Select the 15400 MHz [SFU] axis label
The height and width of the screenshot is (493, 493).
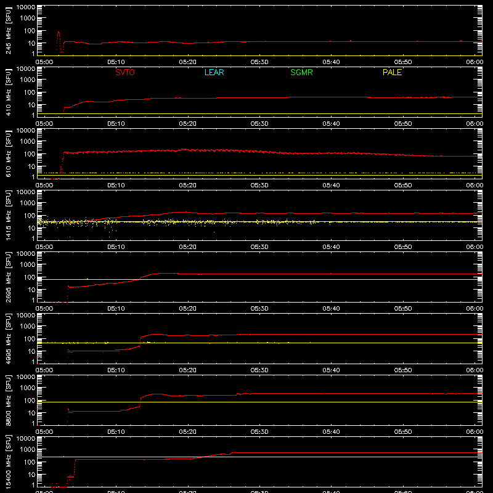[9, 462]
